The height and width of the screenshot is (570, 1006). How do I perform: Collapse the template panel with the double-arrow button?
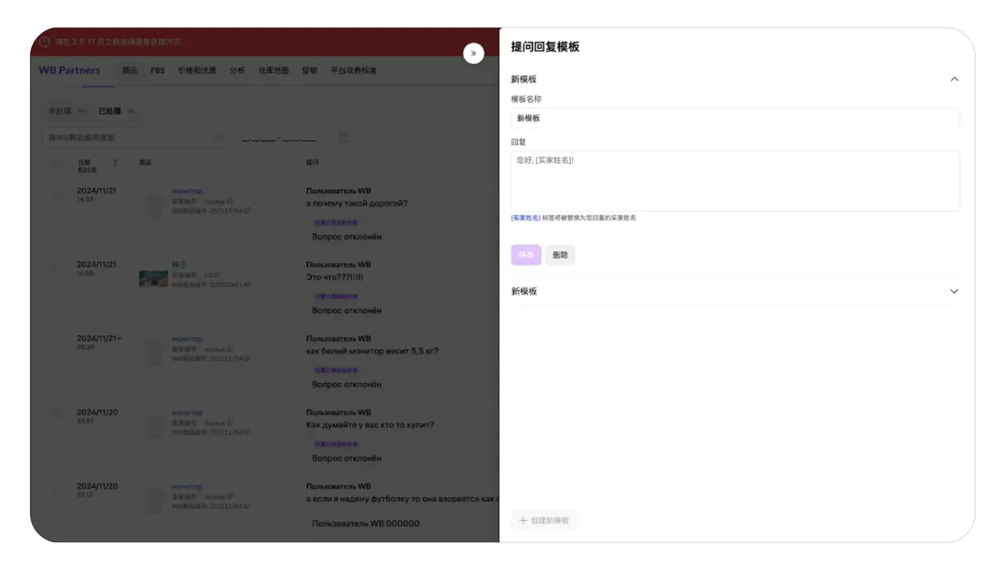point(474,53)
